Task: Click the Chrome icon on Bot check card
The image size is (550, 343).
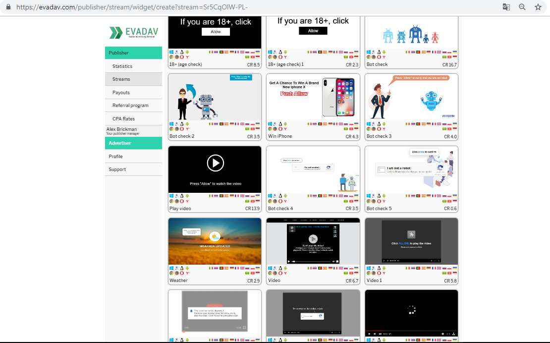Action: (x=369, y=57)
